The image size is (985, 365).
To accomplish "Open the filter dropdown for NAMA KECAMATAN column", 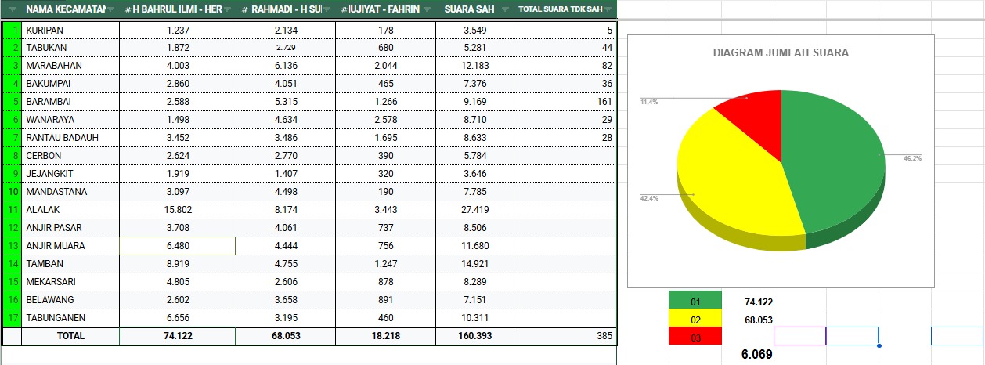I will 110,10.
